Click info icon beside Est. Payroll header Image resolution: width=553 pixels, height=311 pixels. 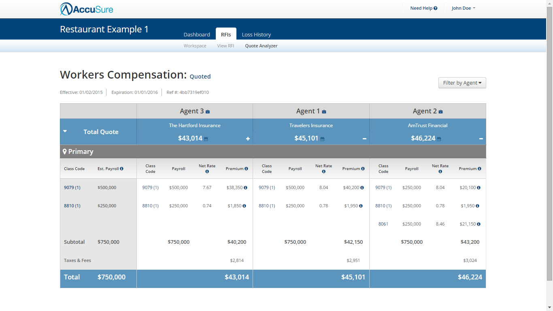(x=121, y=169)
